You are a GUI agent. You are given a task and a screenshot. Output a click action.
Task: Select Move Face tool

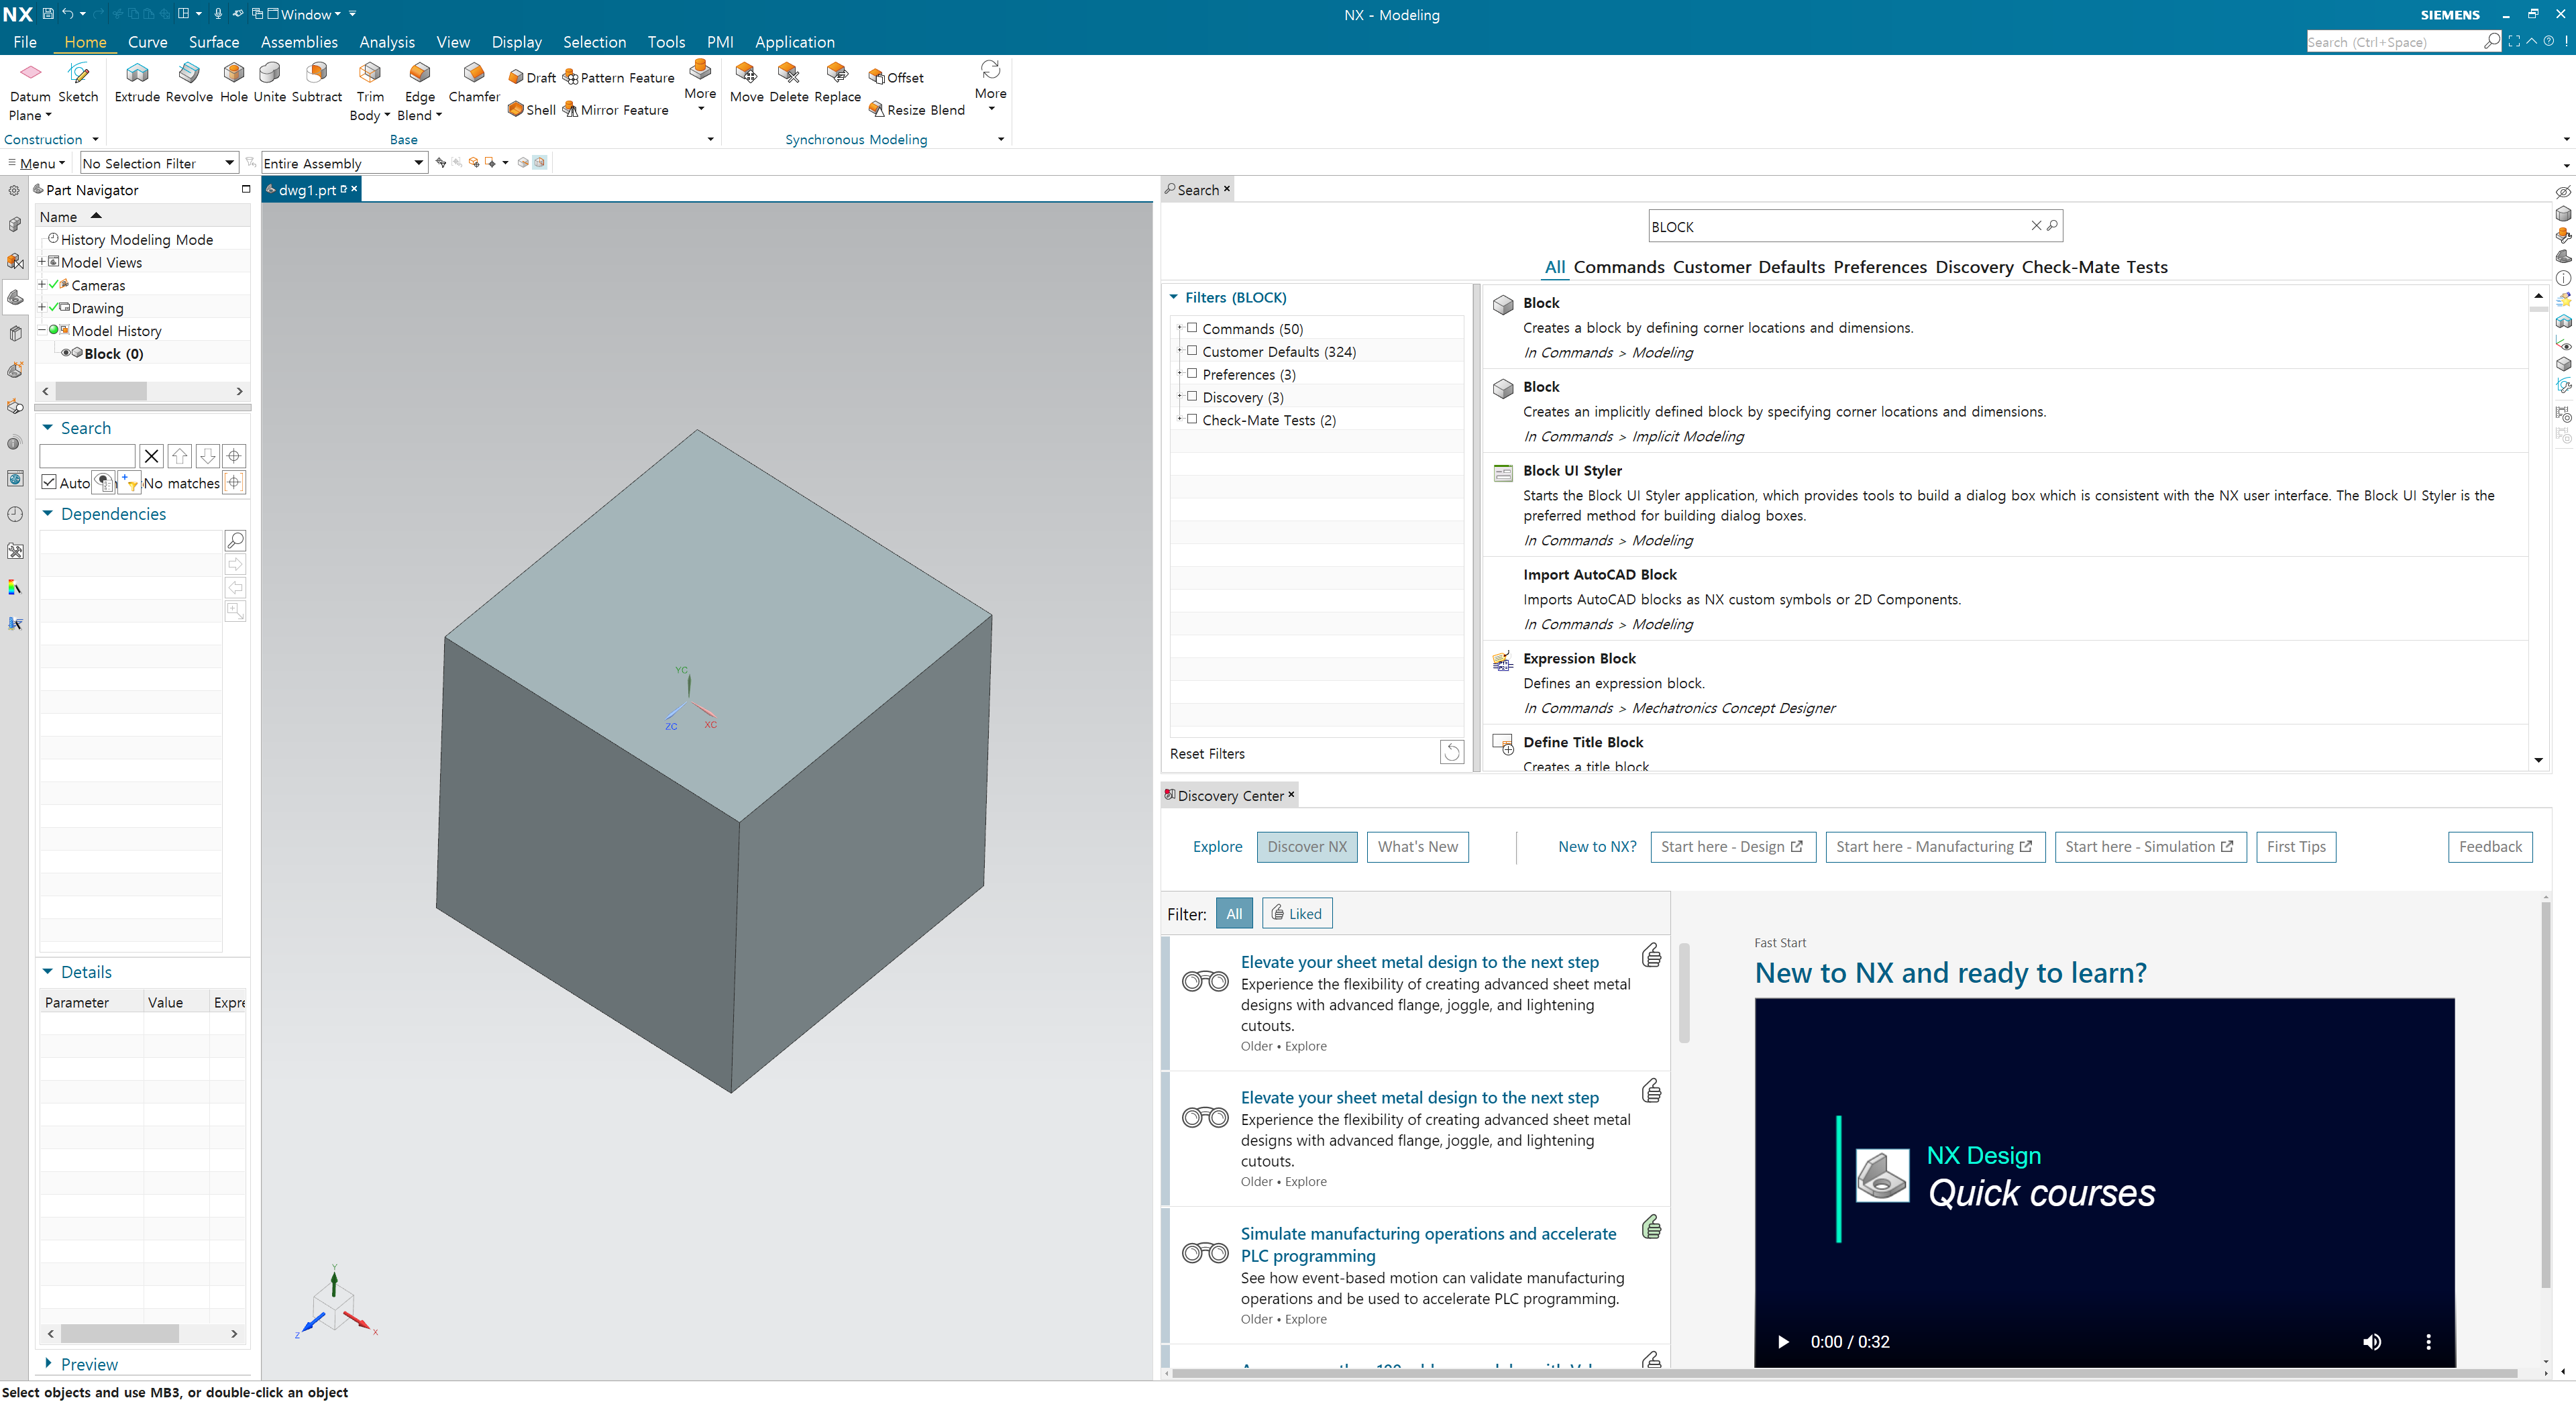tap(746, 82)
